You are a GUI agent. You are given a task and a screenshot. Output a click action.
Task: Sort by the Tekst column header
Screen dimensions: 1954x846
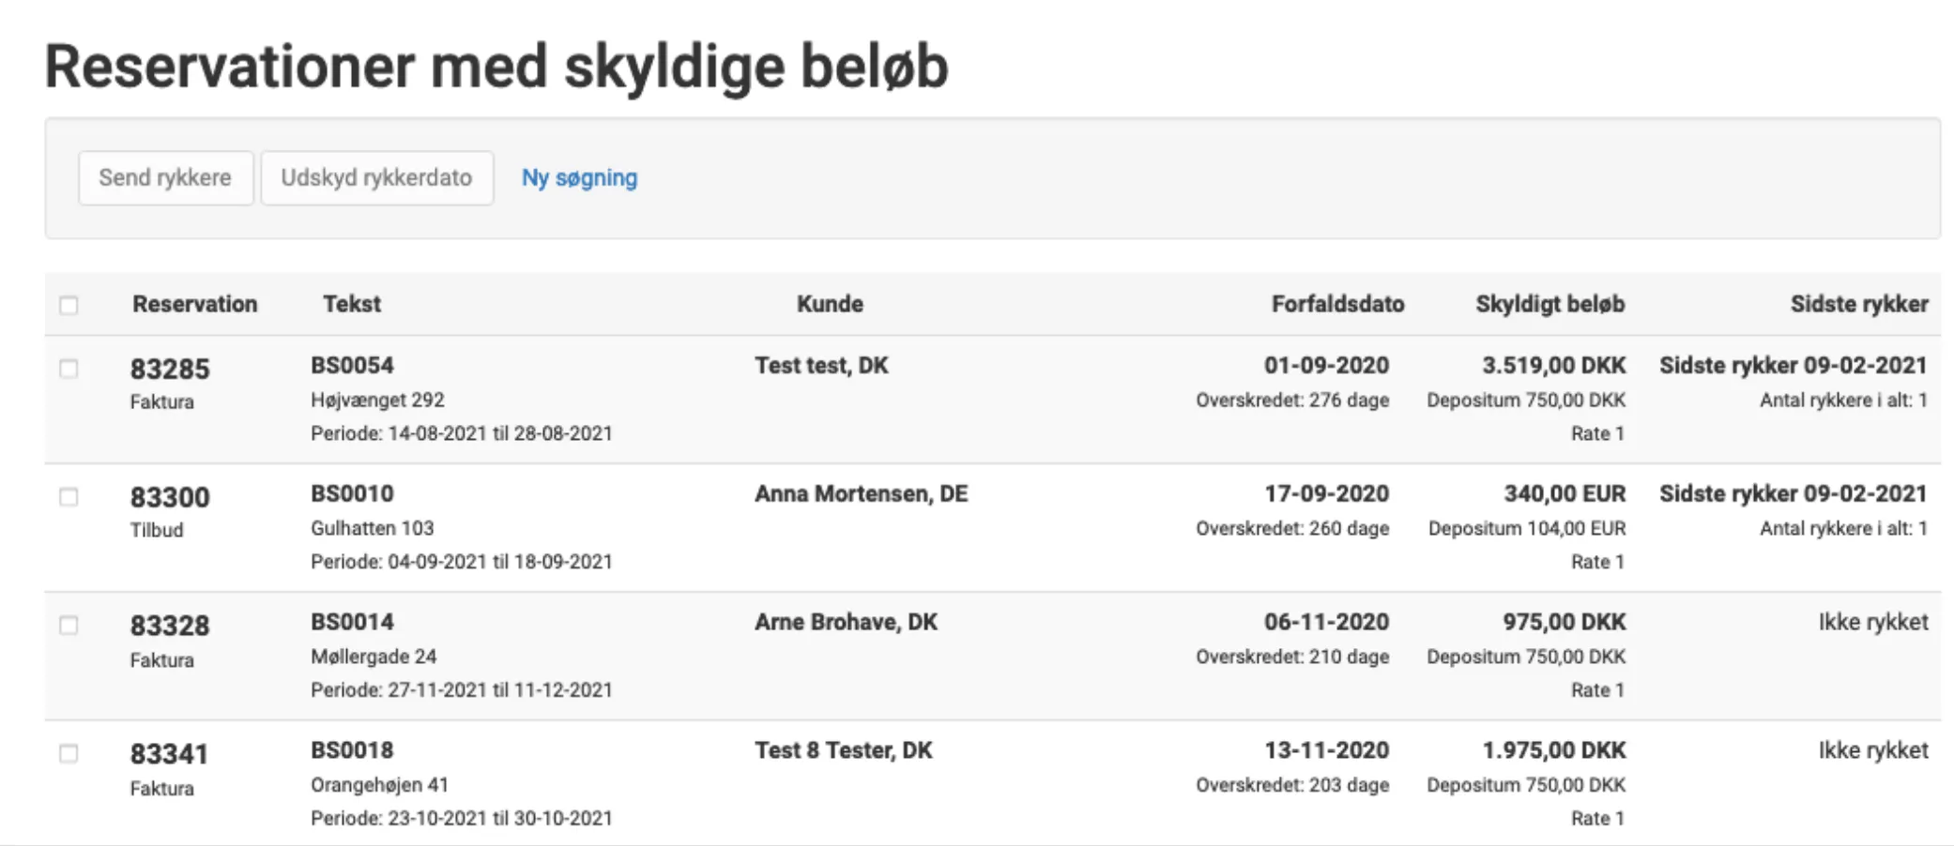pyautogui.click(x=352, y=304)
